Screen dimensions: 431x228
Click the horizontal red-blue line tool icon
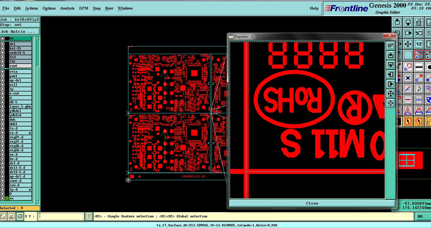tap(408, 100)
